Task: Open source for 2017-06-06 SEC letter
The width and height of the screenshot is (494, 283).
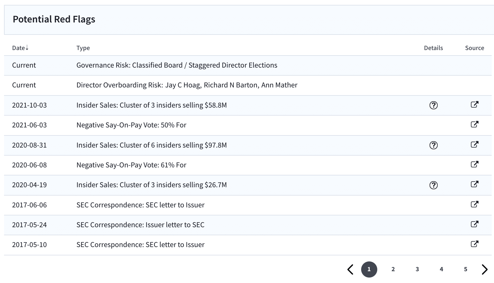Action: point(474,204)
